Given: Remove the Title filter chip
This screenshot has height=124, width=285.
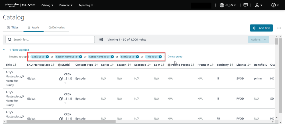Looking at the screenshot, I should (x=160, y=57).
